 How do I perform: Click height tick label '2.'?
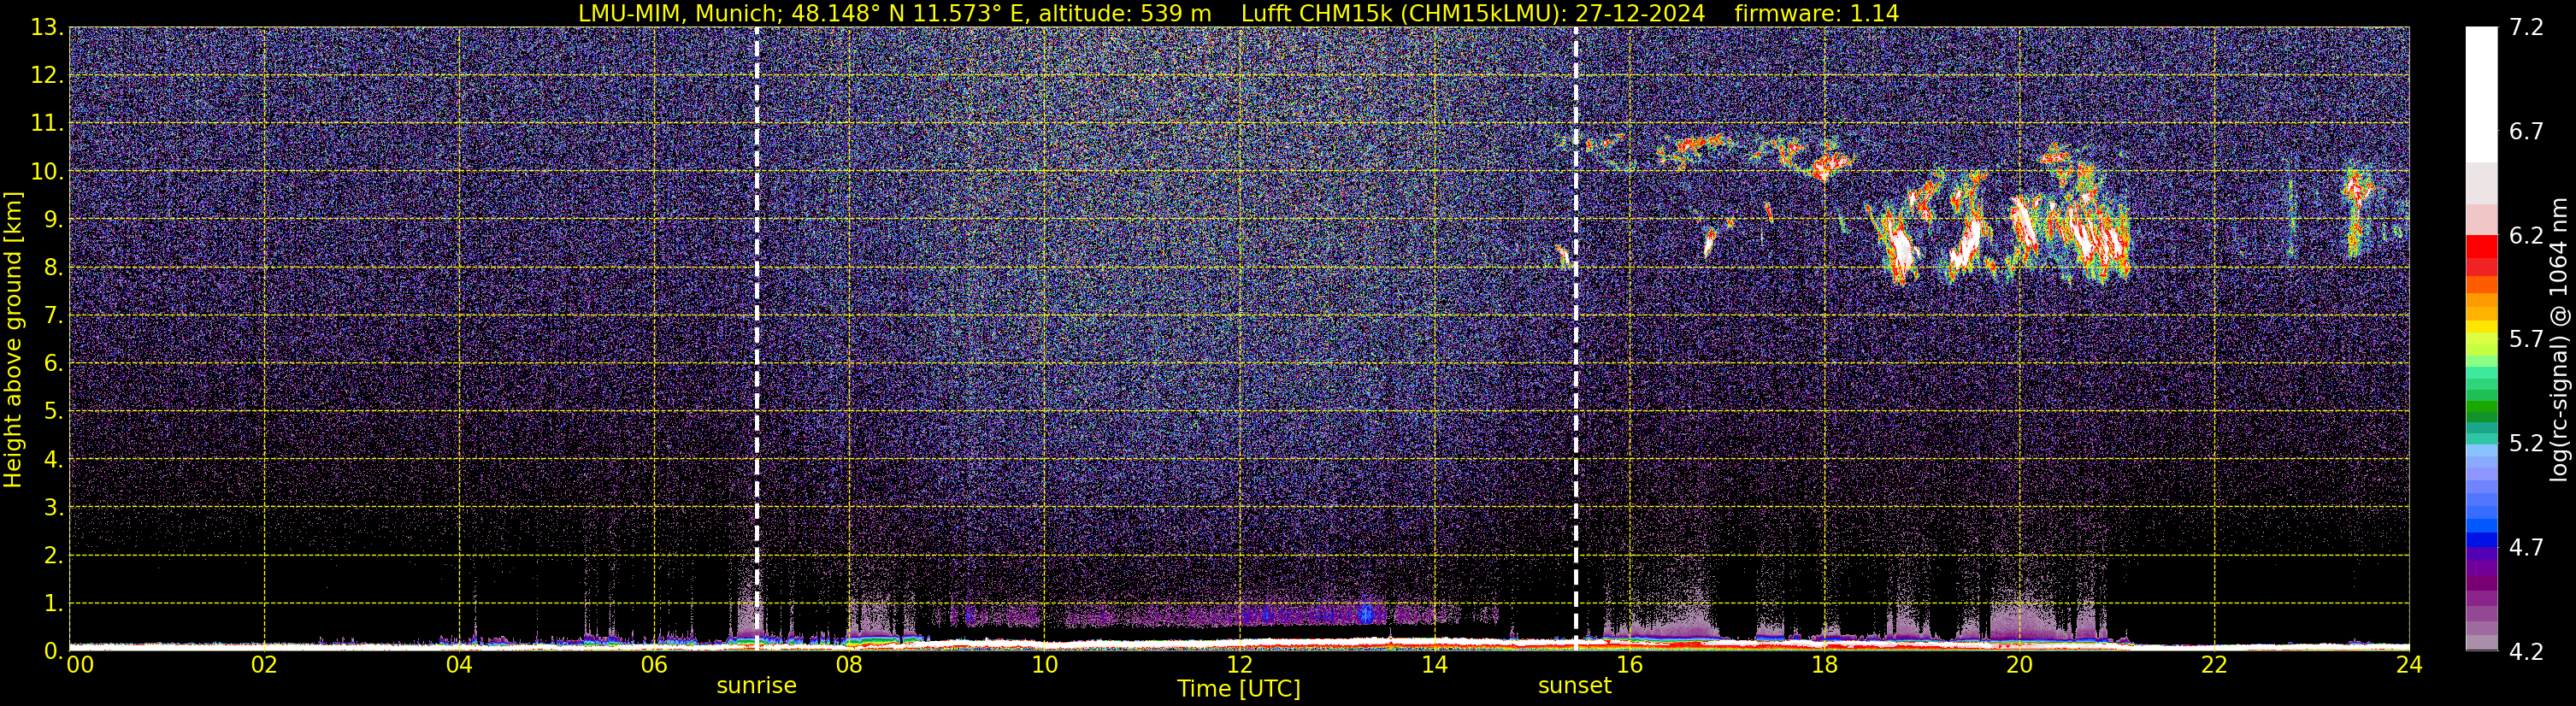coord(54,556)
